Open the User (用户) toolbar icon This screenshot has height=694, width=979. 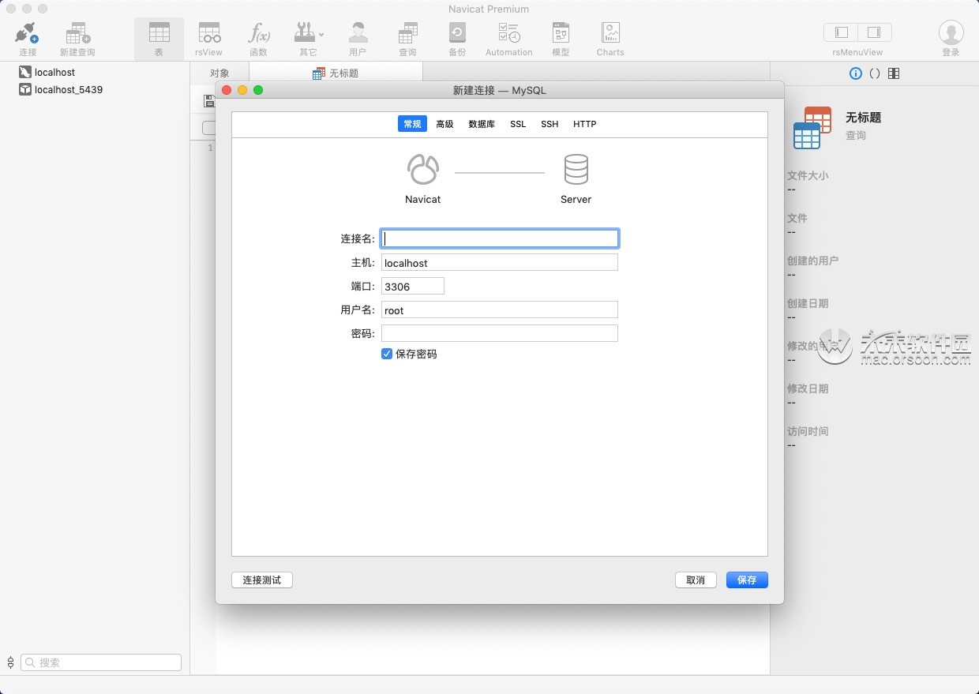(x=358, y=33)
